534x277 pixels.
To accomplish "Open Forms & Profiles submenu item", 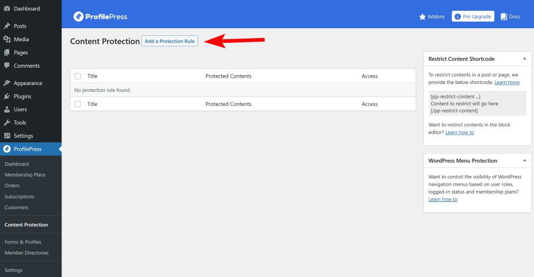I will coord(23,242).
